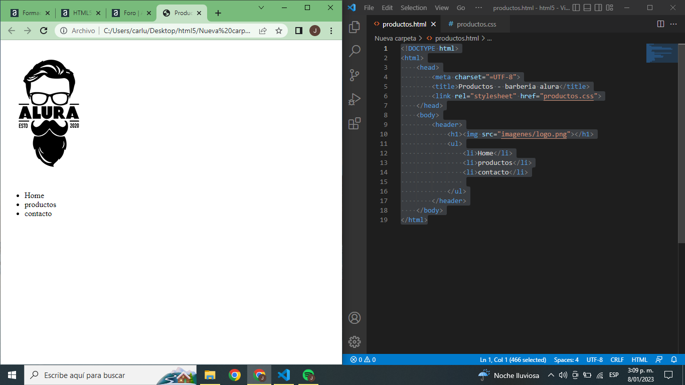685x385 pixels.
Task: Open the Edit menu
Action: point(387,8)
